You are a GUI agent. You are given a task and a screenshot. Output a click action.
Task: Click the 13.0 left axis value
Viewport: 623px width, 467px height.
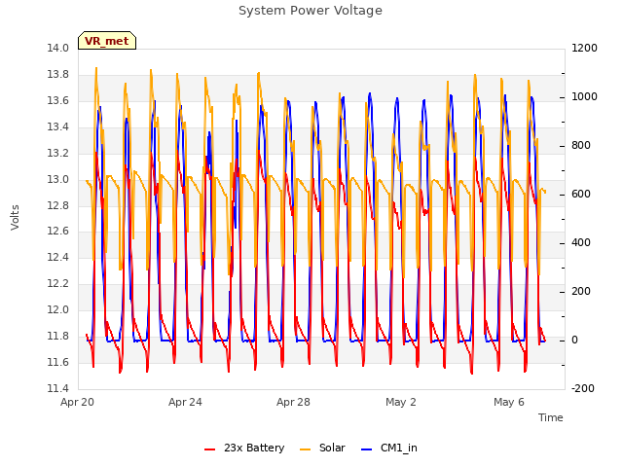(58, 179)
